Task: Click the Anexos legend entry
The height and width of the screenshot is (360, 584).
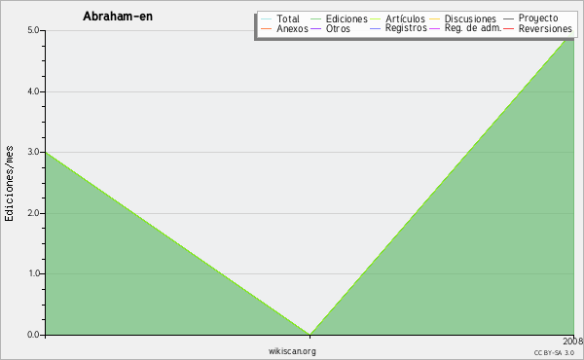Action: click(292, 28)
